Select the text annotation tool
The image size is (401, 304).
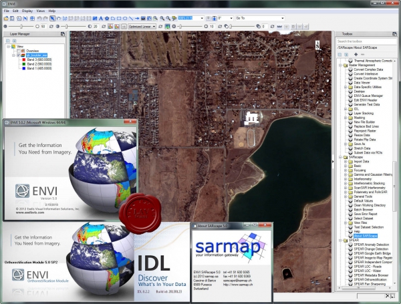coord(101,18)
